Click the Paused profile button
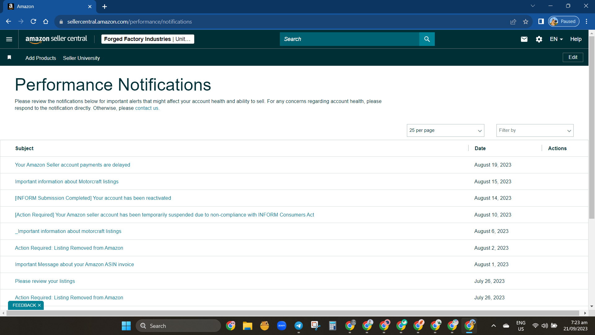595x335 pixels. (564, 21)
